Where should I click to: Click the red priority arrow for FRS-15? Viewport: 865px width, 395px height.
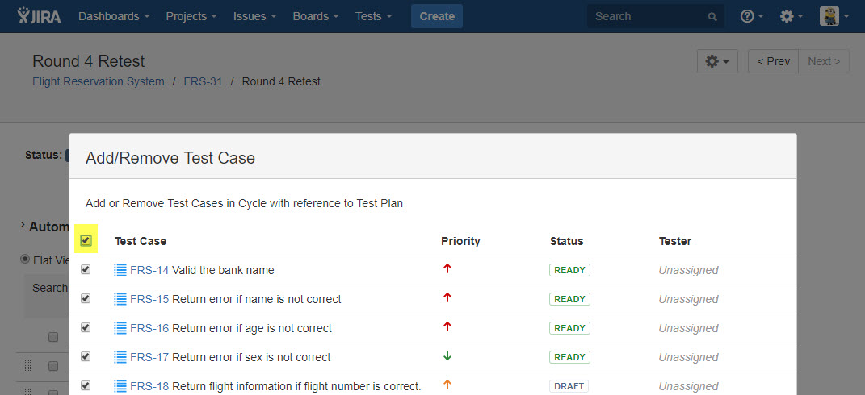(x=447, y=298)
